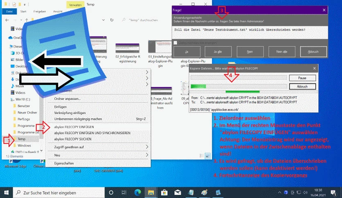The width and height of the screenshot is (342, 198).
Task: Open the paint palette app on the taskbar
Action: [205, 193]
